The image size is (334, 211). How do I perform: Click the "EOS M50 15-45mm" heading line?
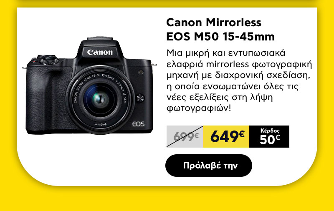click(220, 37)
